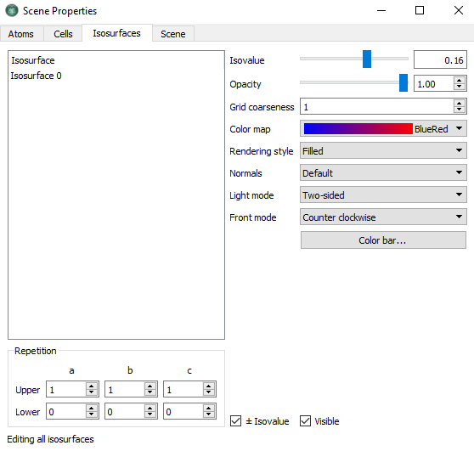Increase Upper c repetition value
The image size is (474, 451).
pyautogui.click(x=209, y=386)
